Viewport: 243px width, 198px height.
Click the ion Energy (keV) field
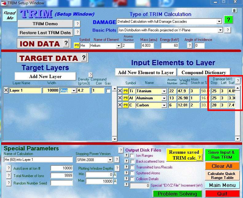click(170, 46)
